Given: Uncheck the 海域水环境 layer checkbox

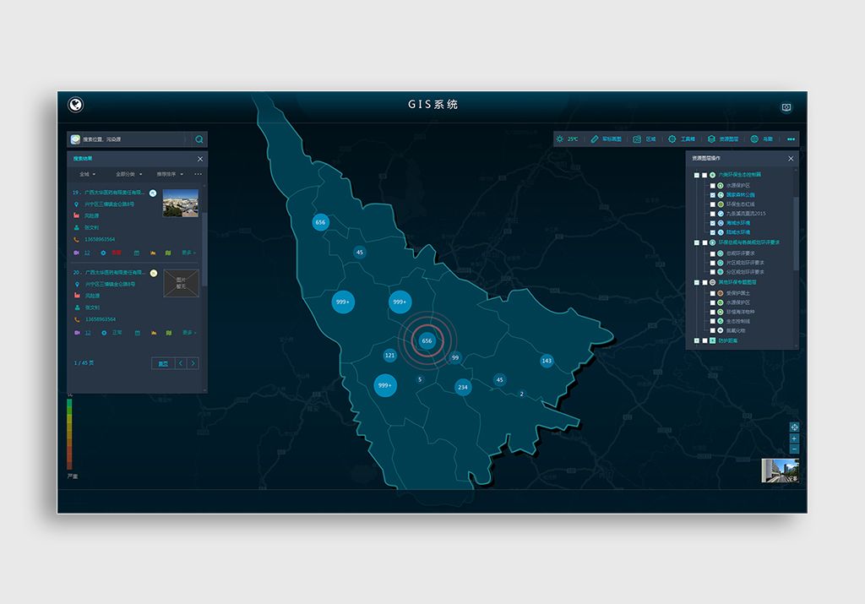Looking at the screenshot, I should [712, 223].
